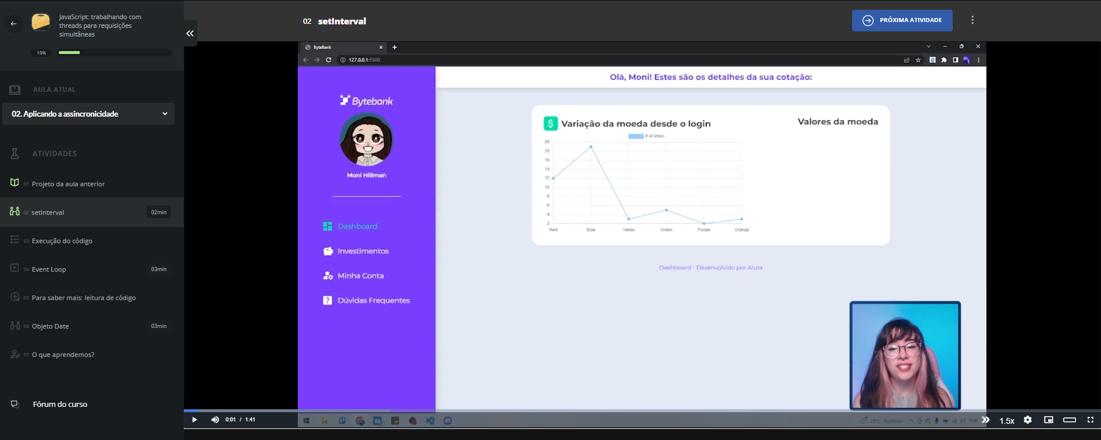Skip ahead with the double-arrow icon

(x=985, y=420)
